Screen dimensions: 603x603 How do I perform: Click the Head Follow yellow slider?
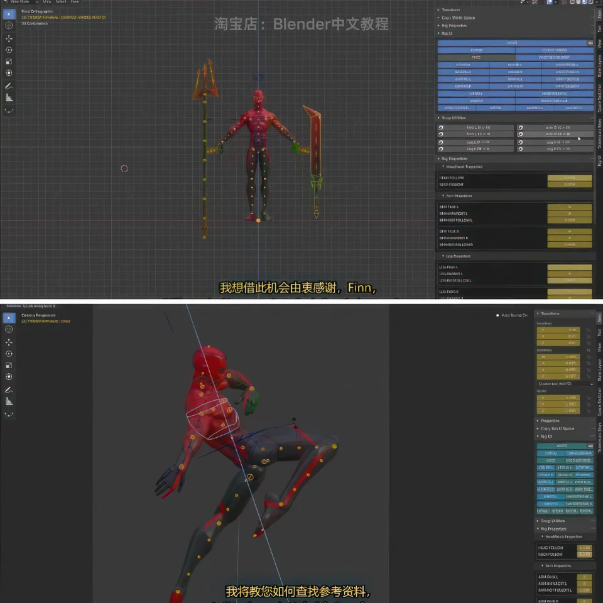(x=570, y=178)
